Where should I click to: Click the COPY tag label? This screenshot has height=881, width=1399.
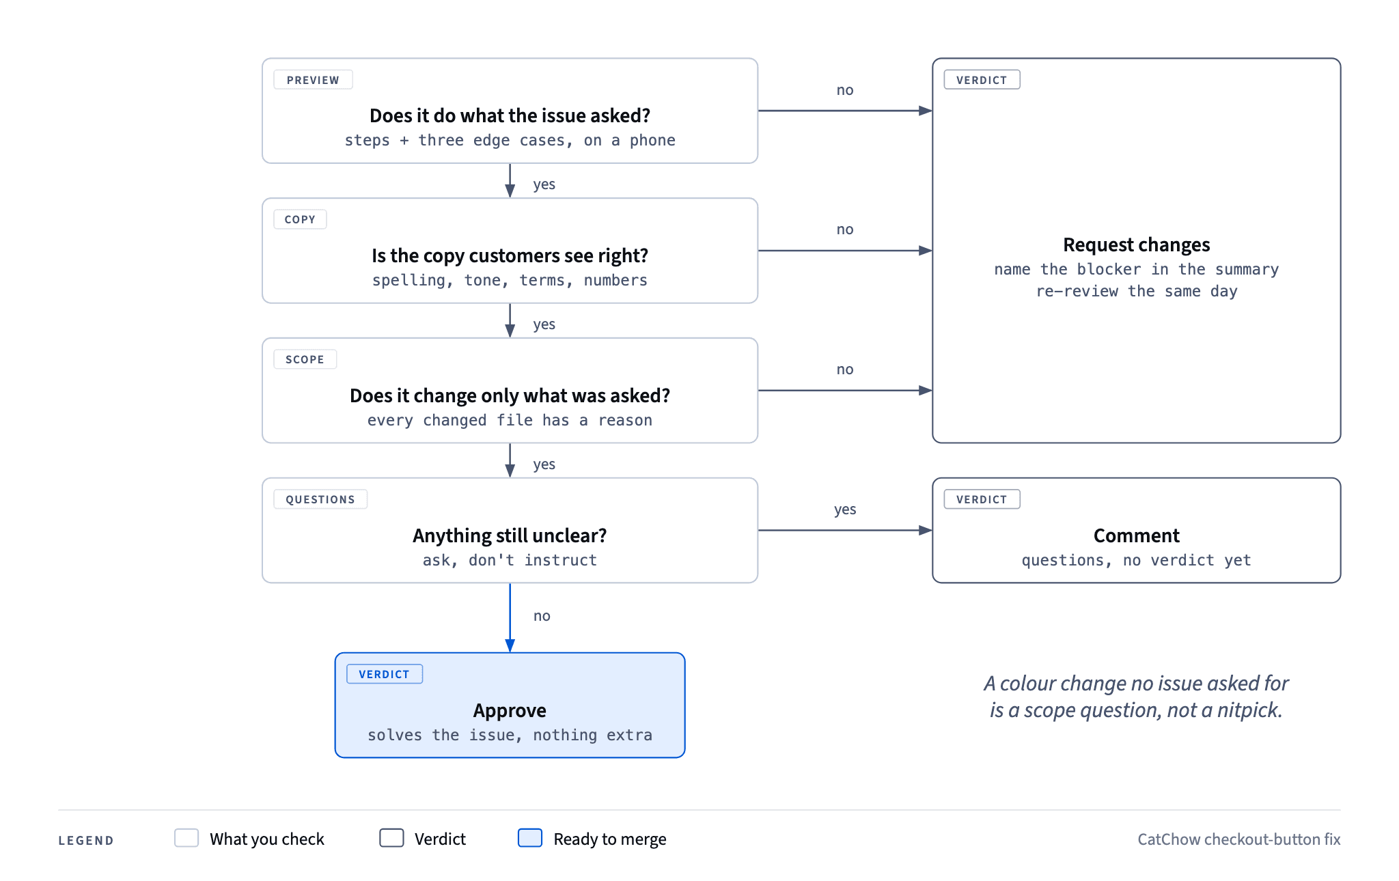tap(300, 219)
